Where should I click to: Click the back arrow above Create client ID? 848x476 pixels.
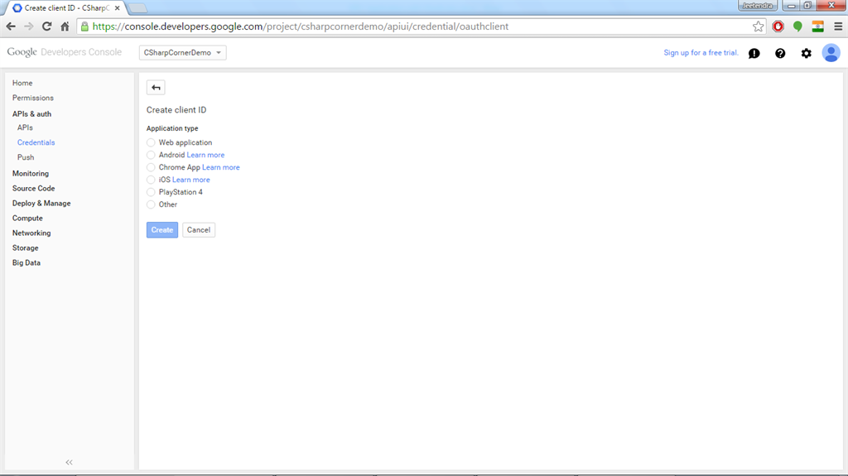(156, 88)
